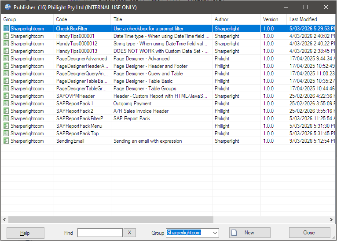Click Author 'Philight' in SAPReportPack1 row
337x241 pixels.
coord(222,104)
